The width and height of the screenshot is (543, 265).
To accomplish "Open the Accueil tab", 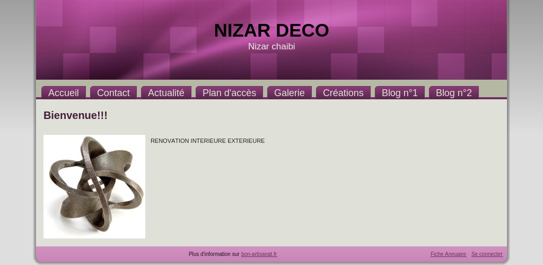I will 64,92.
